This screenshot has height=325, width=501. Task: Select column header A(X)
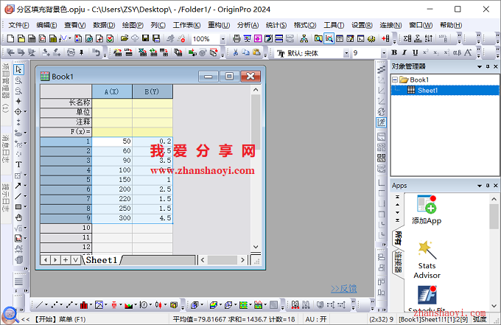pyautogui.click(x=112, y=91)
